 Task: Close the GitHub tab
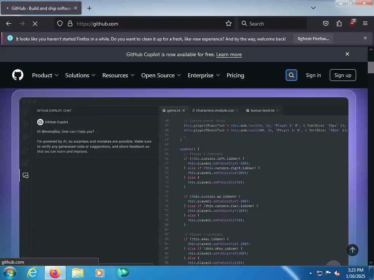(x=76, y=8)
